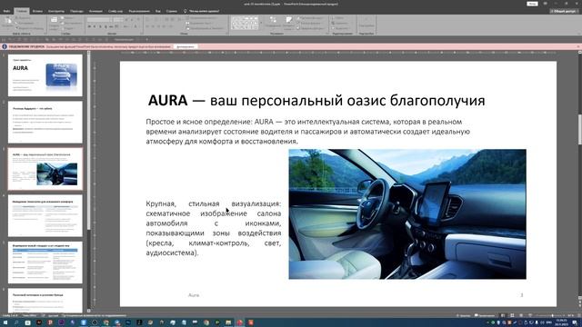Screen dimensions: 582x327
Task: Select the fifth slide thumbnail with table
Action: tap(45, 263)
